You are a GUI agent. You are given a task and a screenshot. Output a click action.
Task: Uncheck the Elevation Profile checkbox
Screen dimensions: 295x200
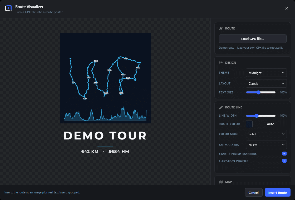[x=284, y=161]
